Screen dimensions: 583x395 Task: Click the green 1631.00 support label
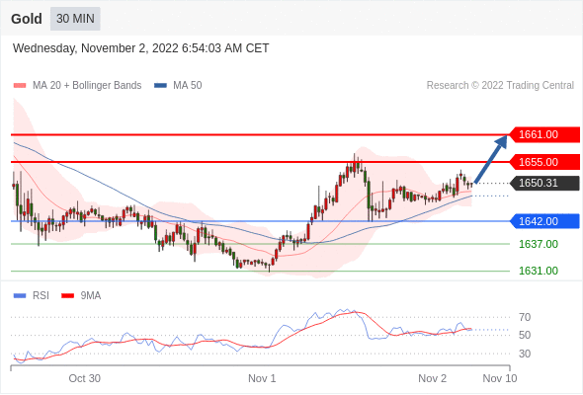[539, 271]
